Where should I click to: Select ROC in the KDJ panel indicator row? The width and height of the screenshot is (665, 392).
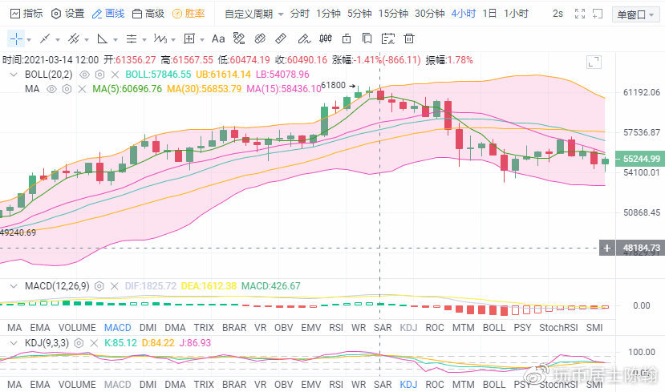tap(435, 385)
